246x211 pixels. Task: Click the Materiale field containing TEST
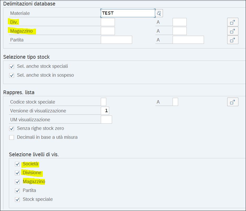coord(128,13)
